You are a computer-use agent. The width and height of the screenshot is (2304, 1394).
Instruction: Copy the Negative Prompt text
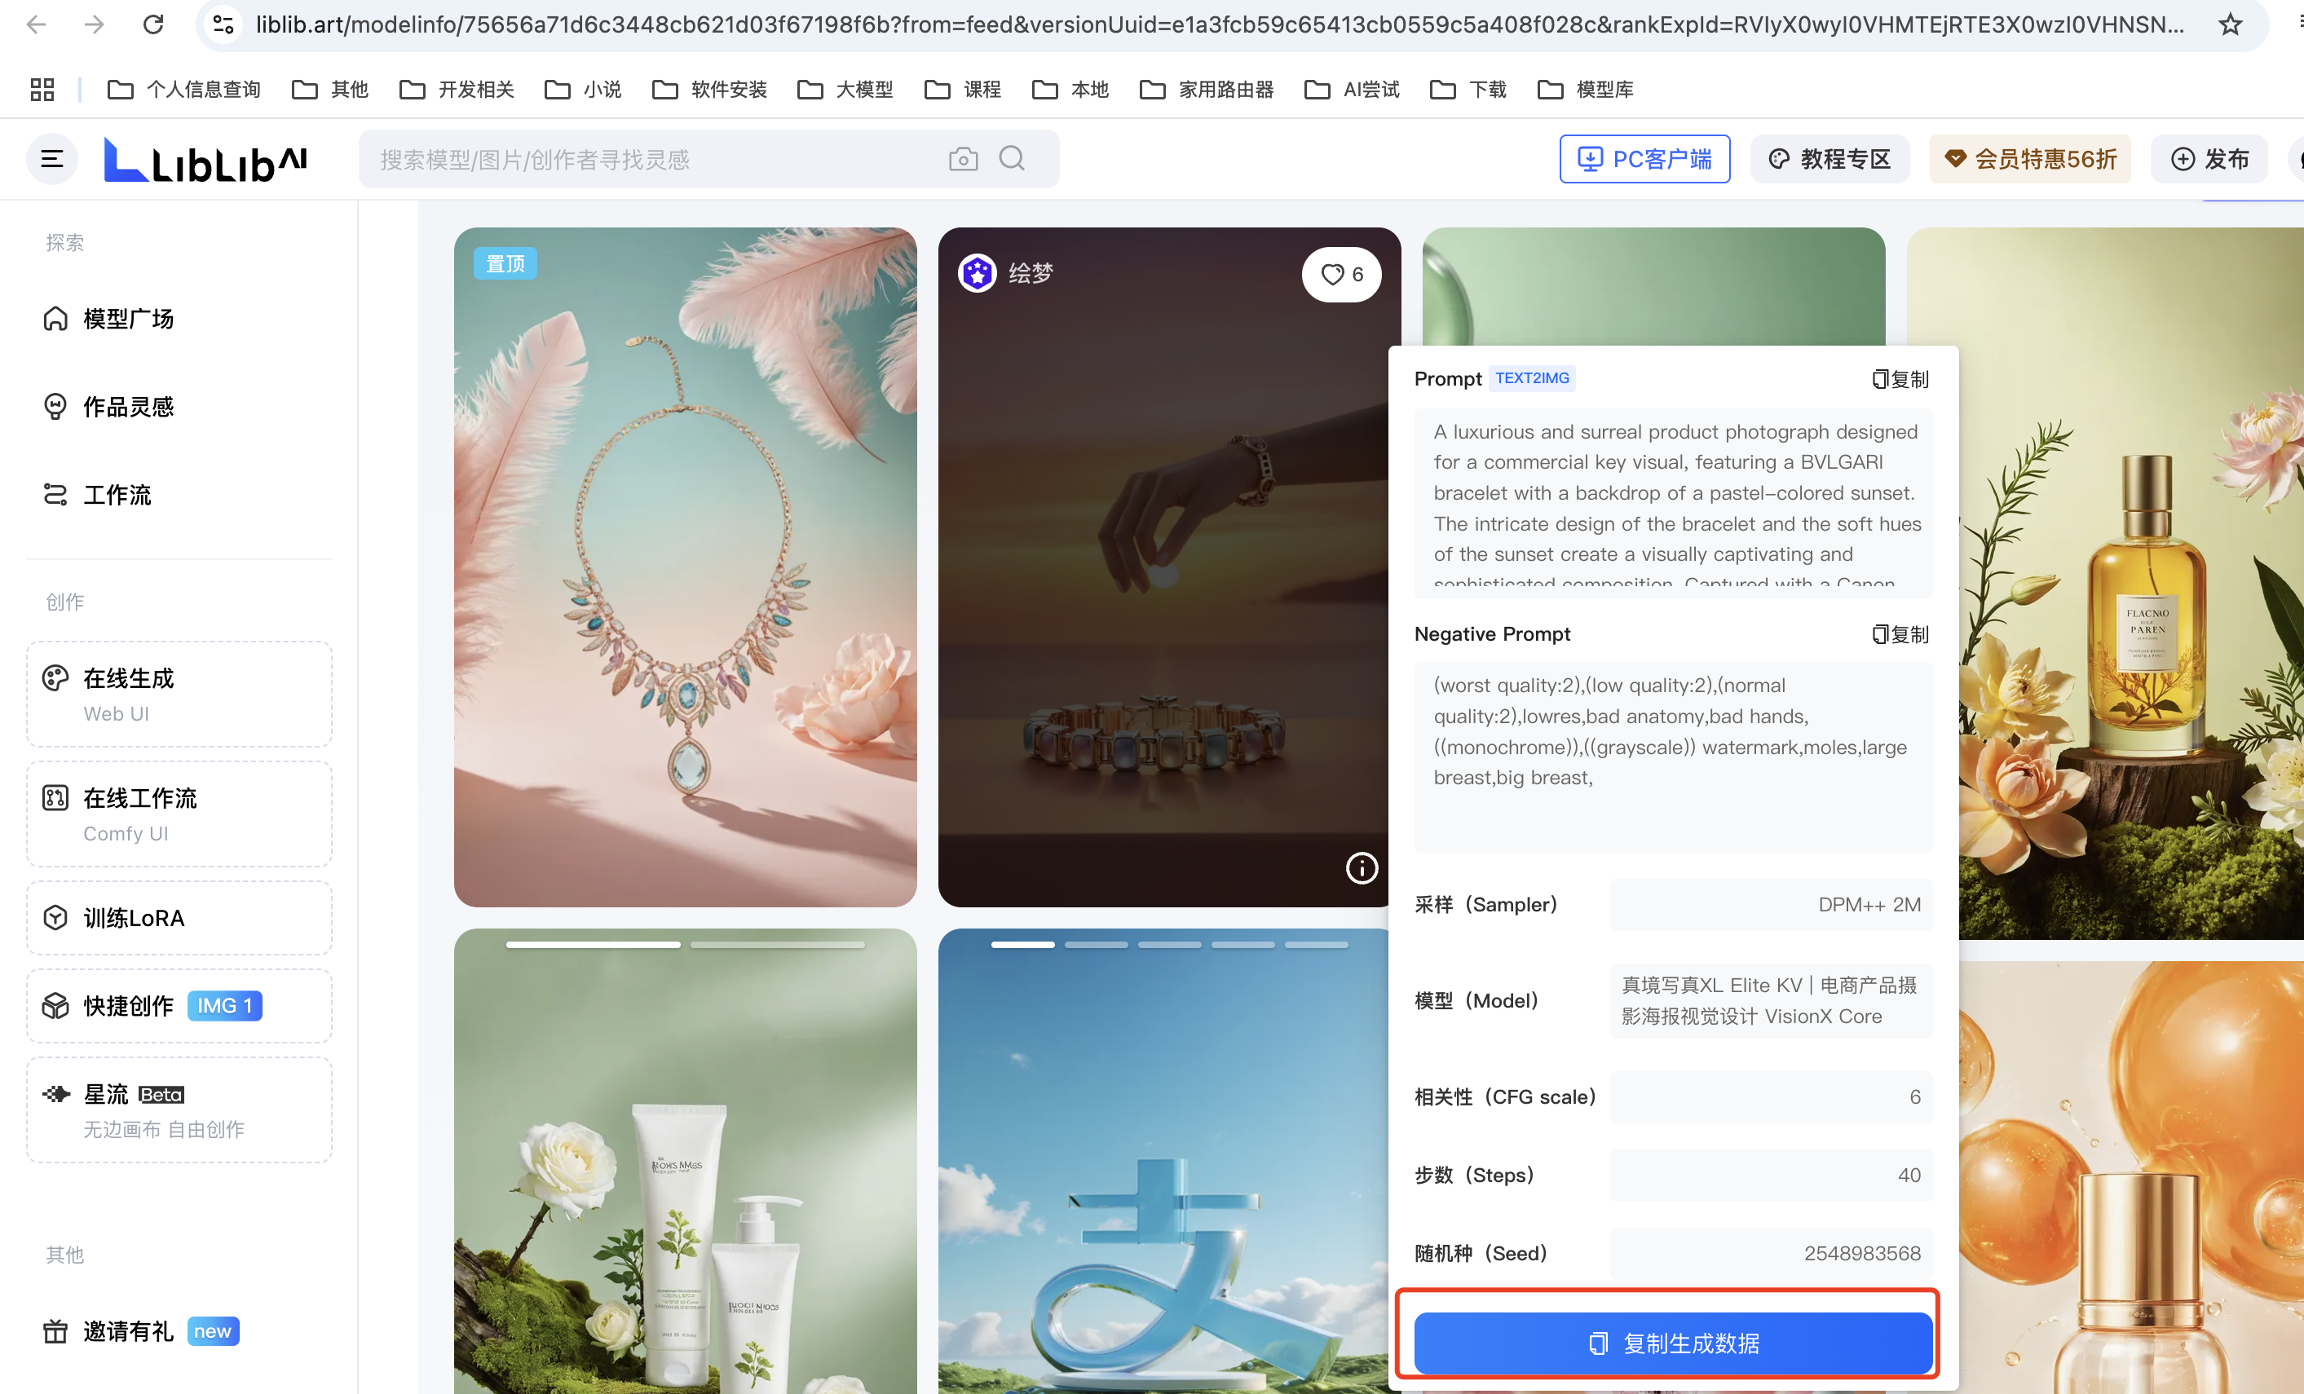coord(1900,634)
